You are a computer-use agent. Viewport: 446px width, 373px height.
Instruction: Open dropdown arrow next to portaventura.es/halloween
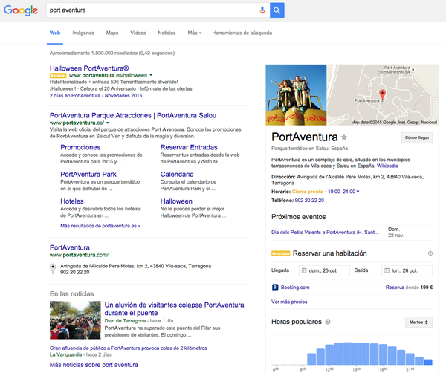(151, 75)
